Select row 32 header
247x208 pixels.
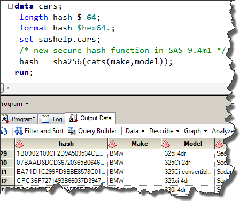pos(7,181)
